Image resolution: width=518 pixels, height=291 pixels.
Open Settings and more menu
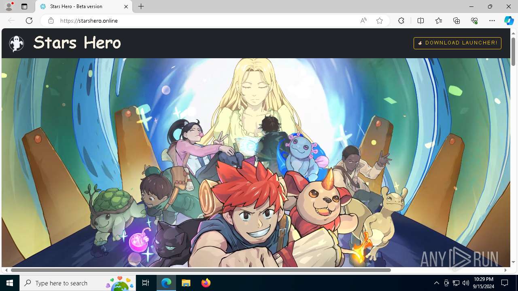pos(492,21)
